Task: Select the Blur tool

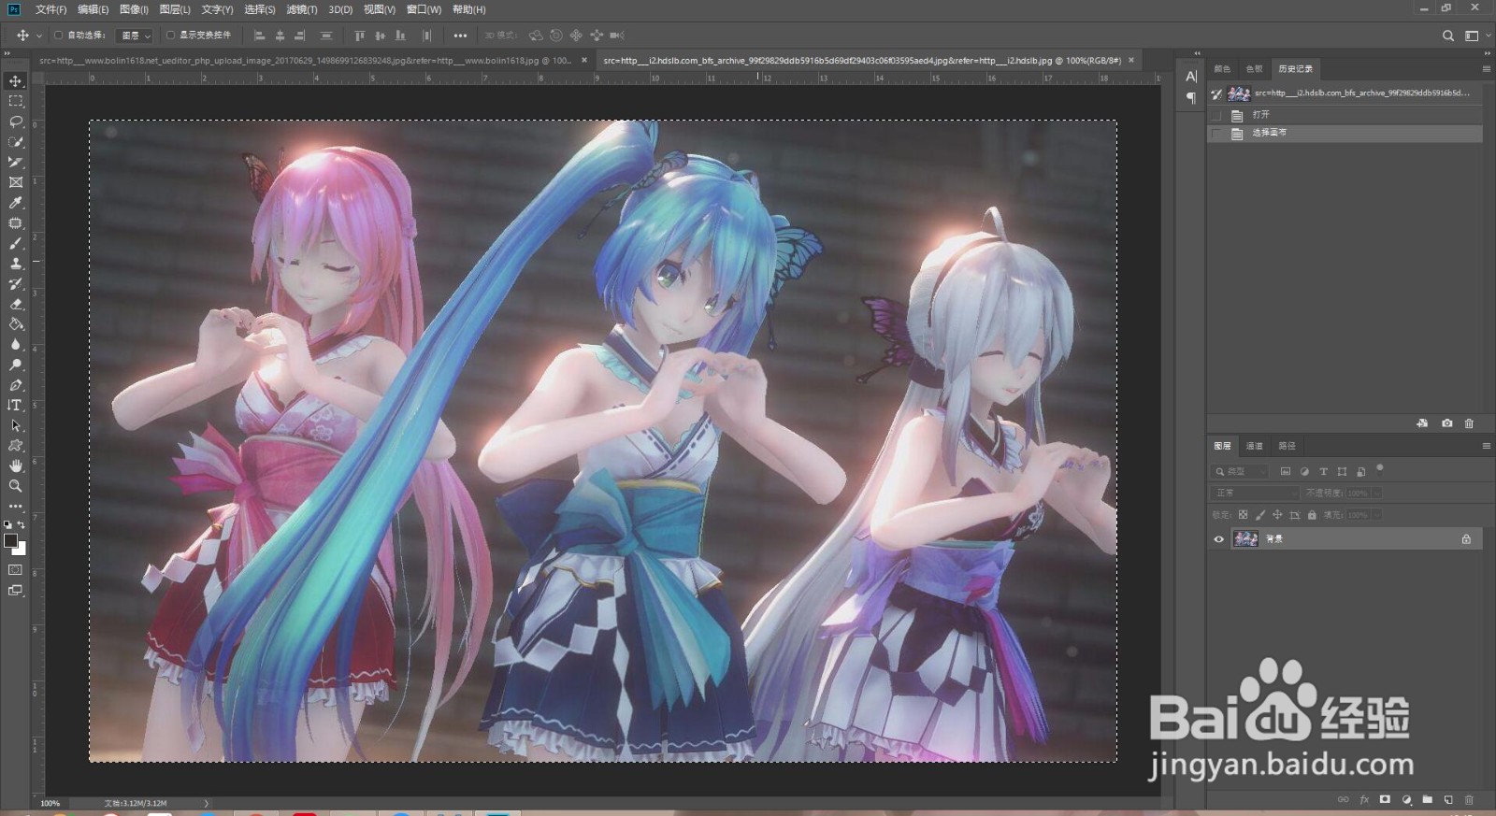Action: click(x=16, y=345)
